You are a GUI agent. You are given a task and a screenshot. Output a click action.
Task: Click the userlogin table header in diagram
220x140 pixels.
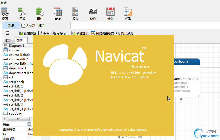pos(187,62)
